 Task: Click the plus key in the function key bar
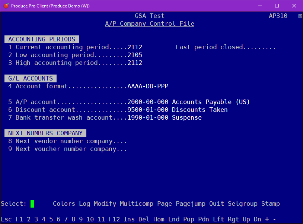point(267,220)
